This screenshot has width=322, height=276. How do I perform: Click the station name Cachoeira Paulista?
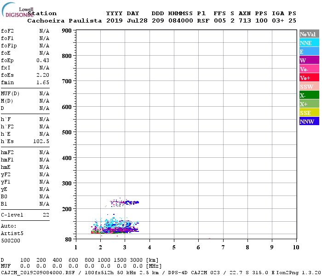64,21
